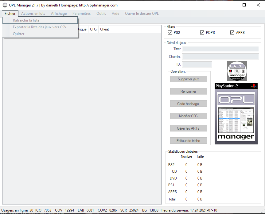
Task: Click the Titre input field
Action: (x=220, y=49)
